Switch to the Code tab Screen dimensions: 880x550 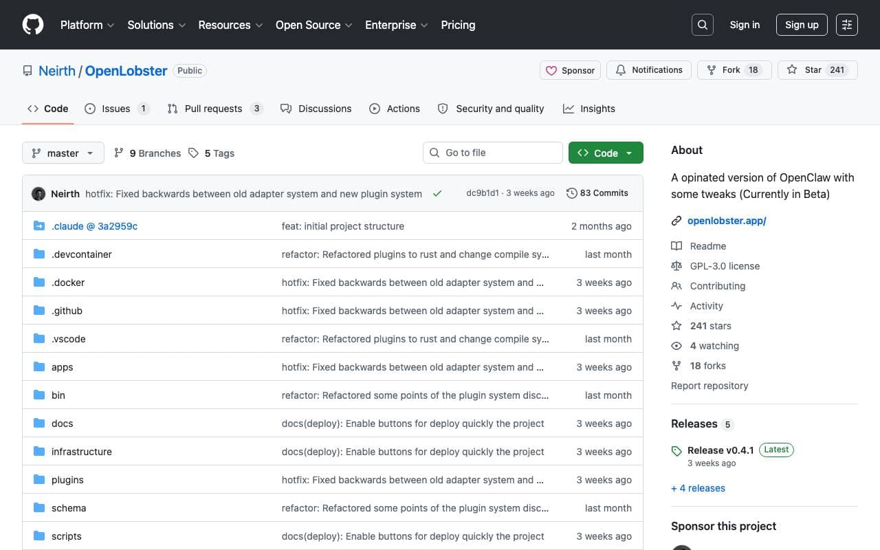point(48,109)
